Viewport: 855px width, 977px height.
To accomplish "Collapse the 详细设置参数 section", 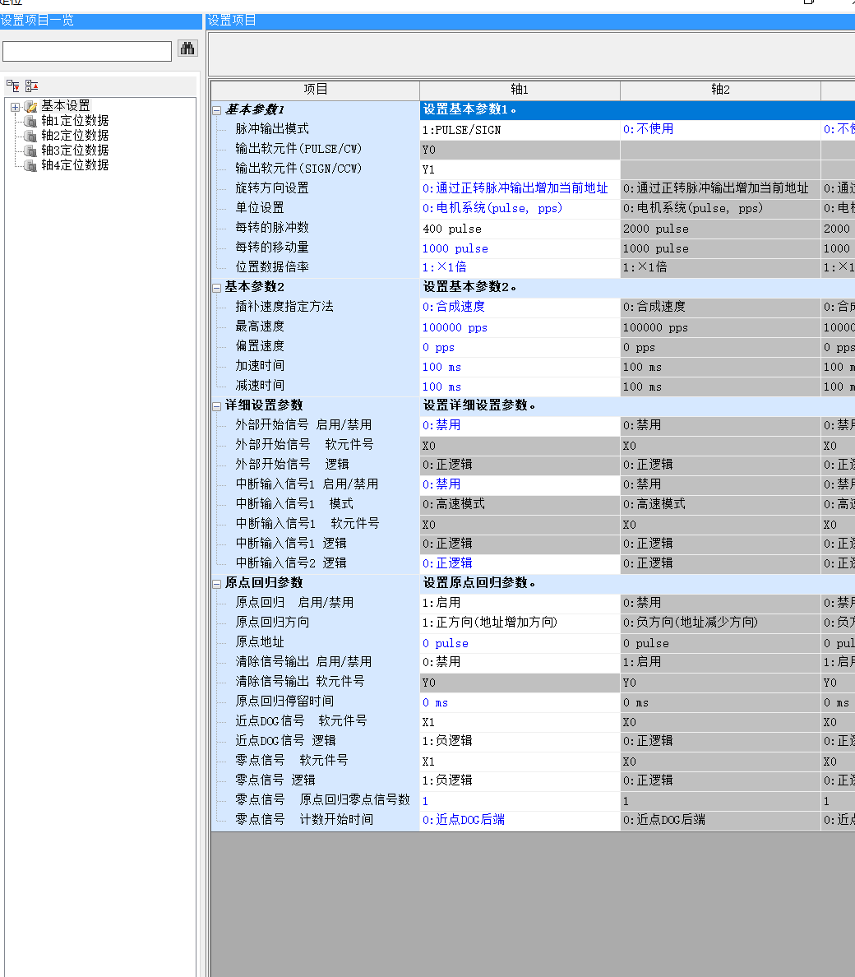I will [x=217, y=406].
